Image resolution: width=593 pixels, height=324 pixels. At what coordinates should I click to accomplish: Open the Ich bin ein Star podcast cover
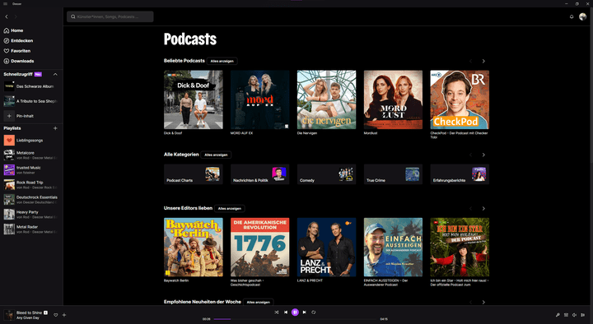point(460,247)
